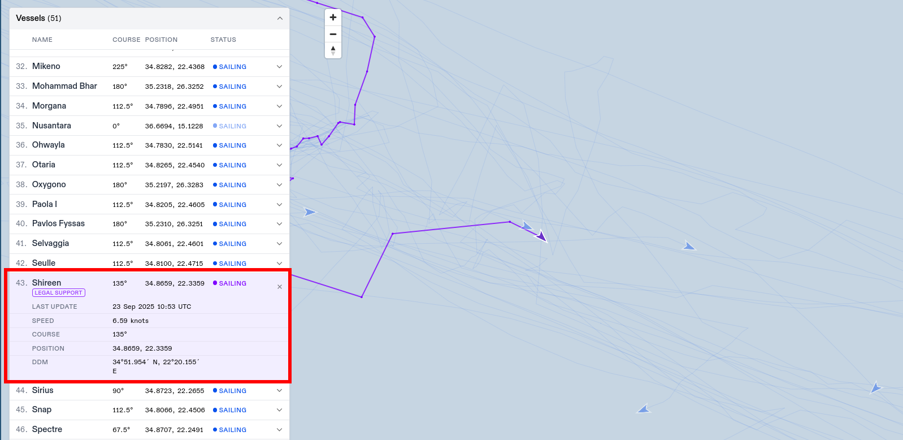Click the SAILING status of Otaria
Image resolution: width=903 pixels, height=440 pixels.
(x=232, y=165)
